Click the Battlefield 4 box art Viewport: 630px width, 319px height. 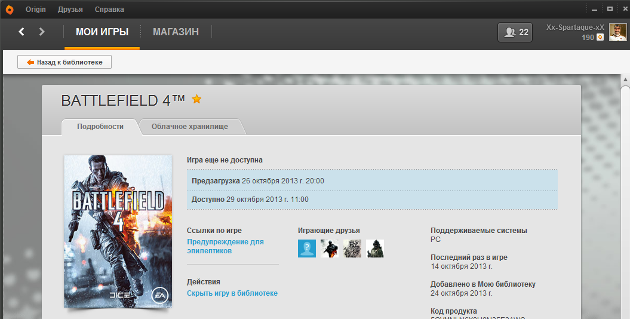click(x=118, y=231)
